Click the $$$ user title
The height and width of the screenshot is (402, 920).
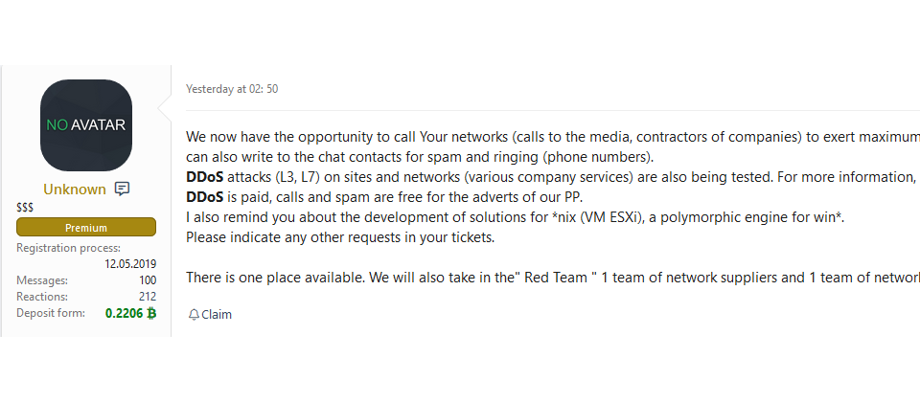pos(25,208)
